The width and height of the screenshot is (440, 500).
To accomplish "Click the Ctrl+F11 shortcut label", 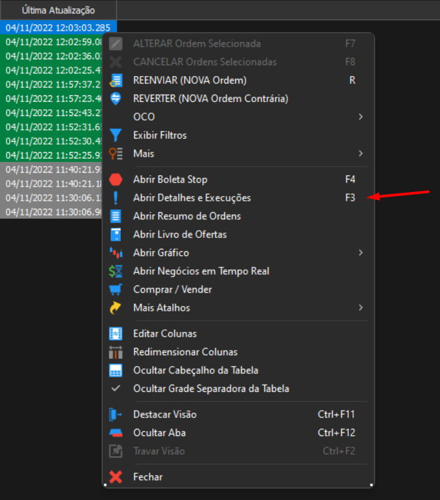I will [x=337, y=414].
